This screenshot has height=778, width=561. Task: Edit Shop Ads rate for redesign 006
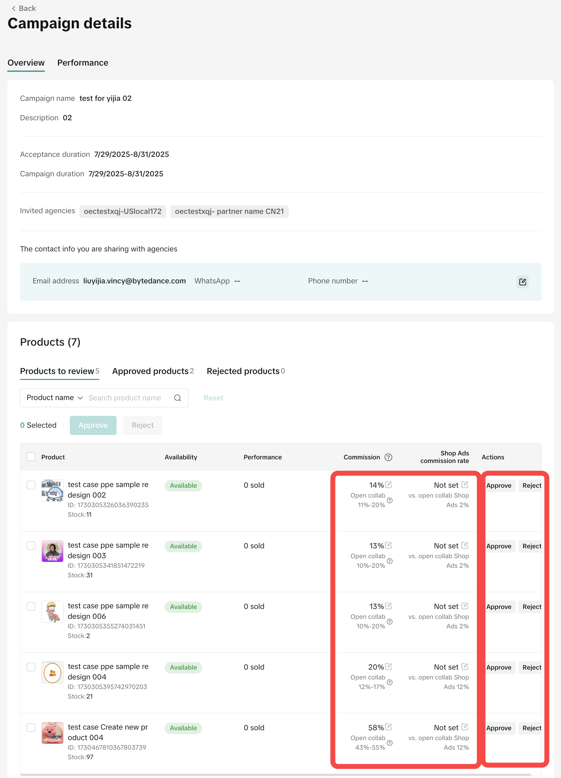click(465, 606)
